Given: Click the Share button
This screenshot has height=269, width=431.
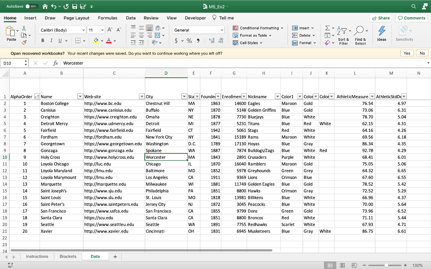Looking at the screenshot, I should pyautogui.click(x=380, y=18).
